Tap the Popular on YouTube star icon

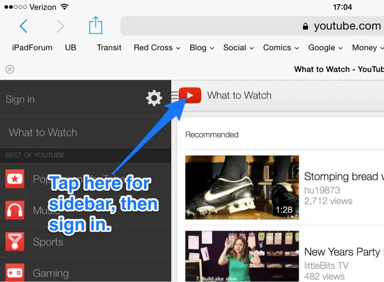point(15,179)
